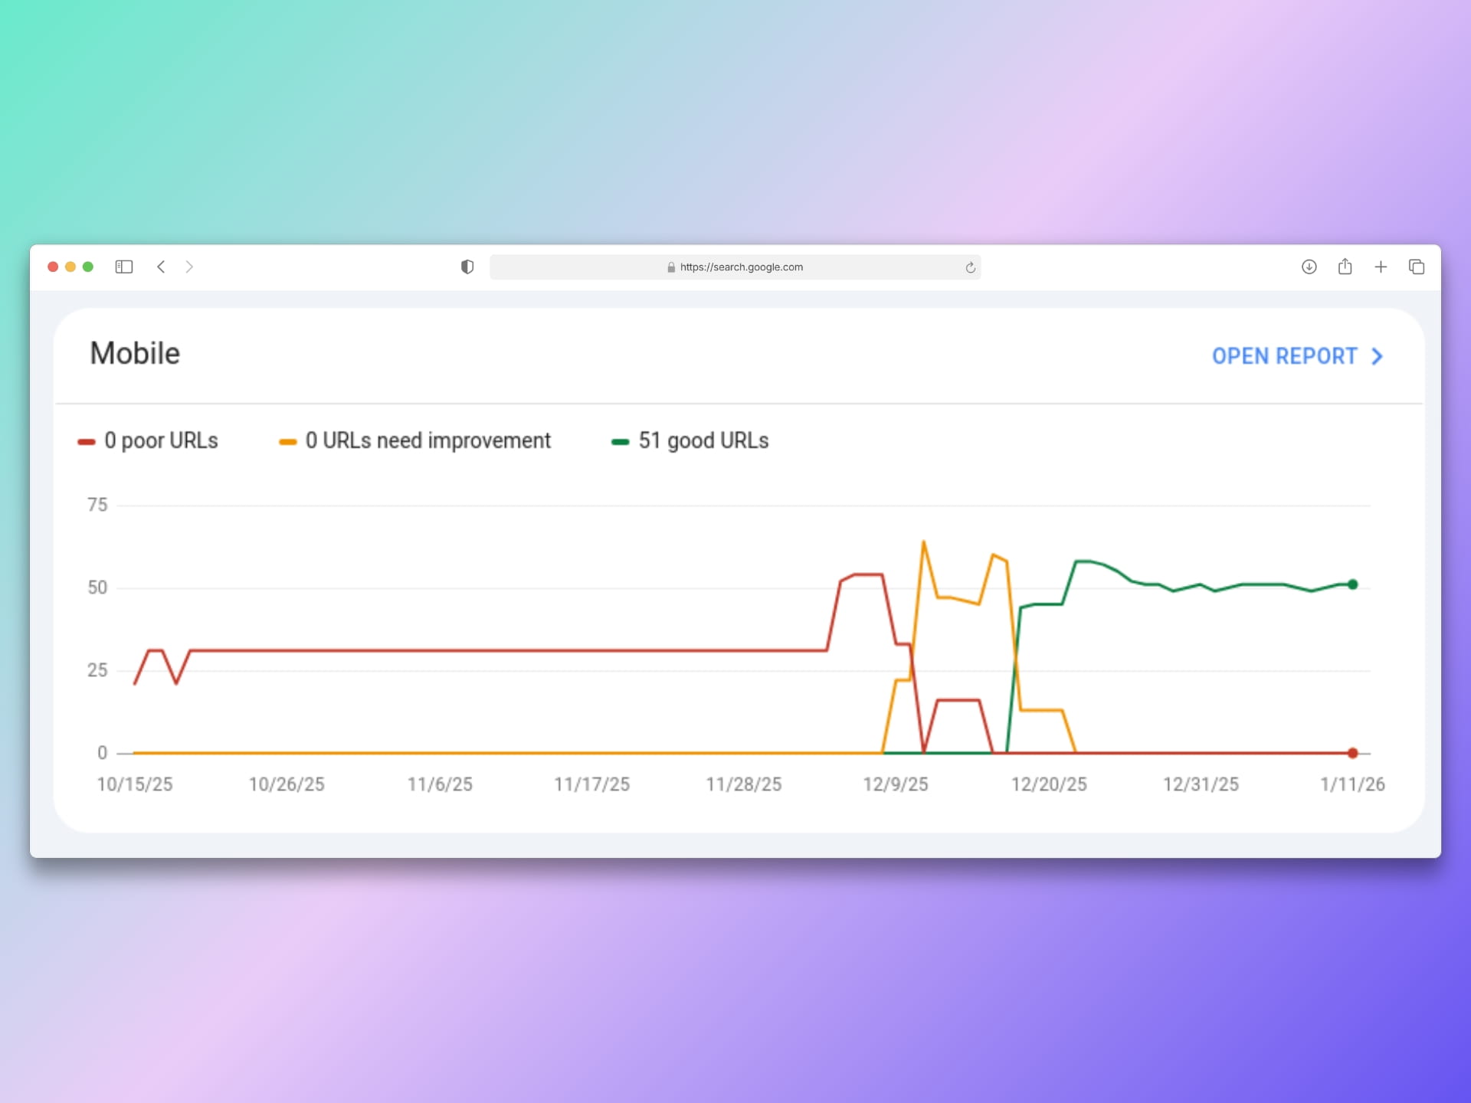Maximize the window with green button
1471x1103 pixels.
88,267
